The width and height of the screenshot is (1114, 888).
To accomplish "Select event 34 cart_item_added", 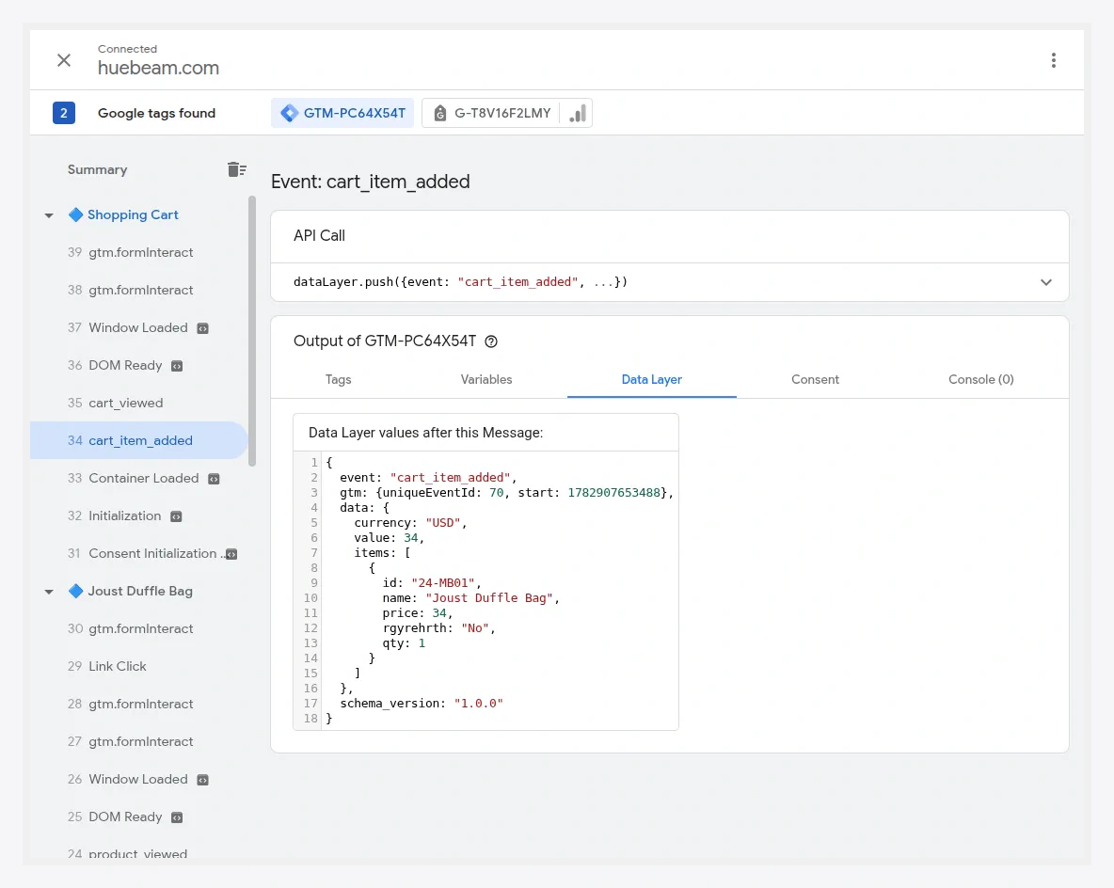I will click(x=139, y=440).
